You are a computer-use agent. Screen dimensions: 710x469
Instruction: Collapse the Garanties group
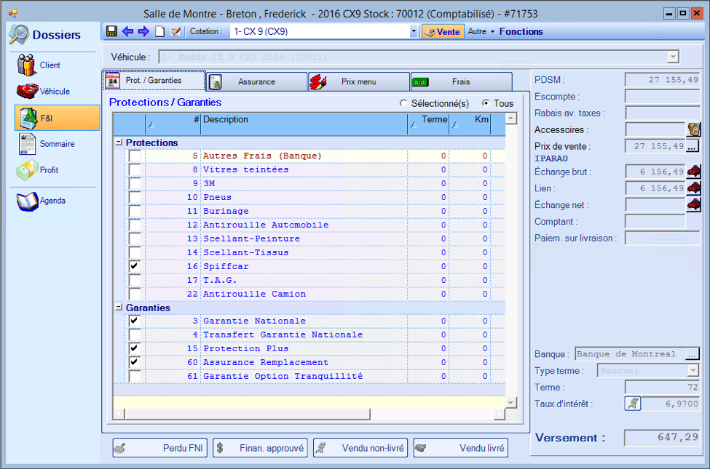119,307
